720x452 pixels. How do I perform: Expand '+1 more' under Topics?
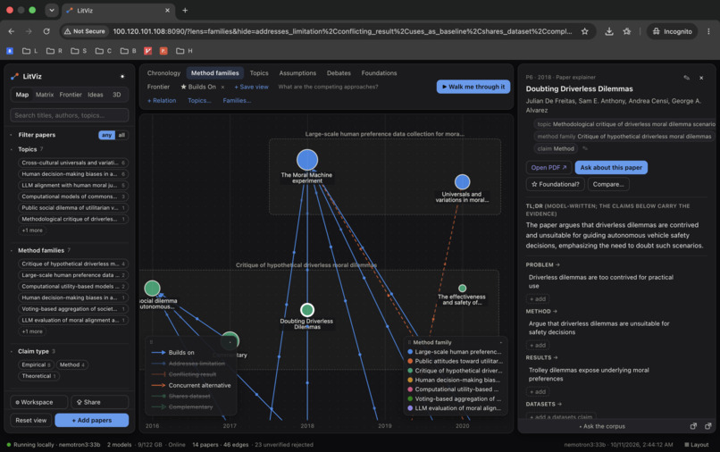click(32, 230)
